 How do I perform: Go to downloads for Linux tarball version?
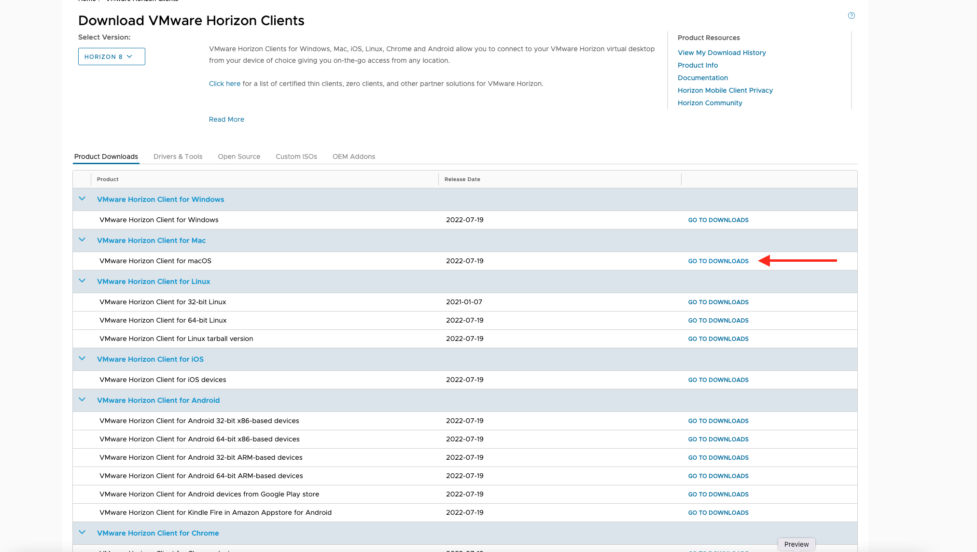point(718,339)
